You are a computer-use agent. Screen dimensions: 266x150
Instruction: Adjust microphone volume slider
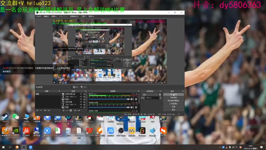pos(109,99)
